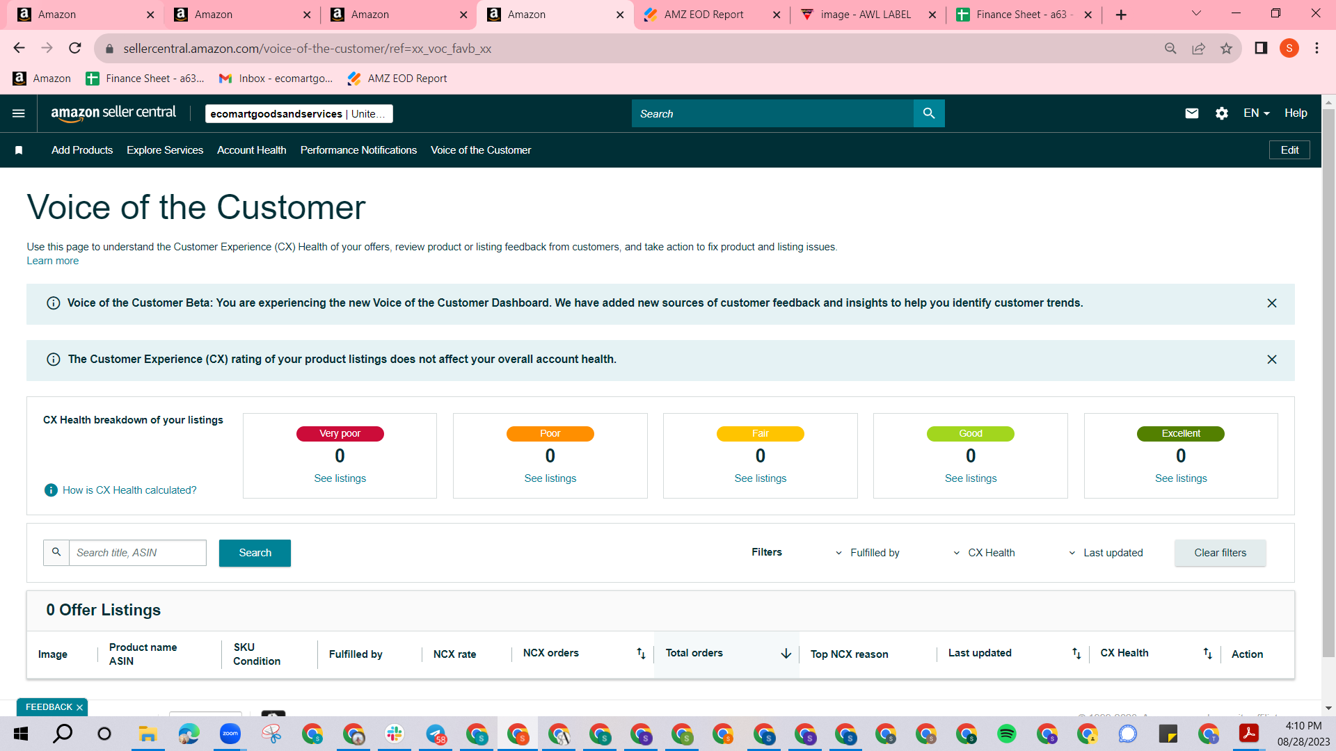
Task: Focus the Search title, ASIN input field
Action: (138, 553)
